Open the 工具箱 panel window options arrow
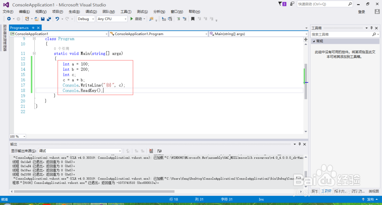 pyautogui.click(x=366, y=28)
